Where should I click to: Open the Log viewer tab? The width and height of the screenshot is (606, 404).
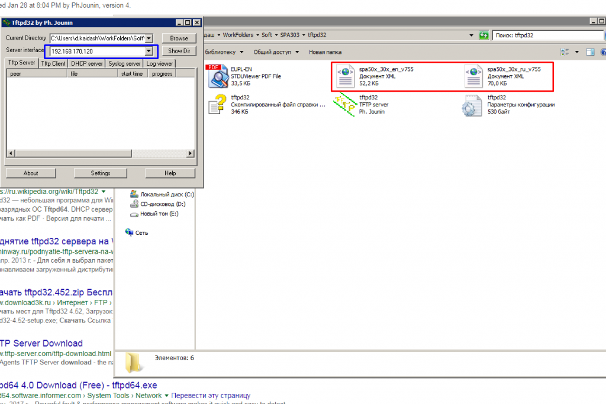(160, 64)
